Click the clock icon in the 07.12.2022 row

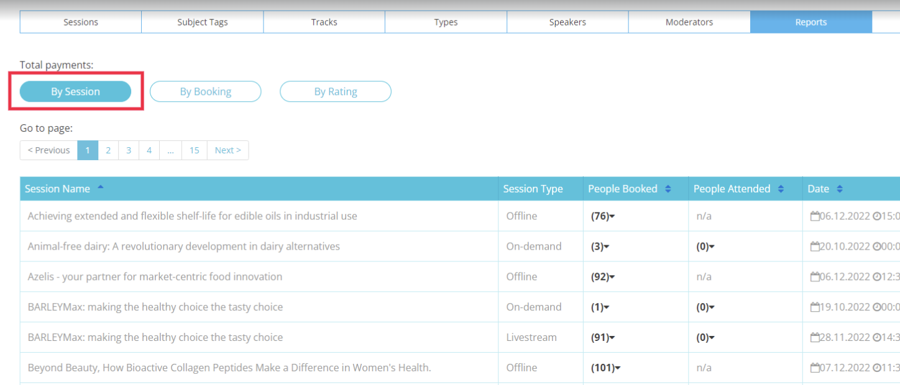click(x=876, y=368)
